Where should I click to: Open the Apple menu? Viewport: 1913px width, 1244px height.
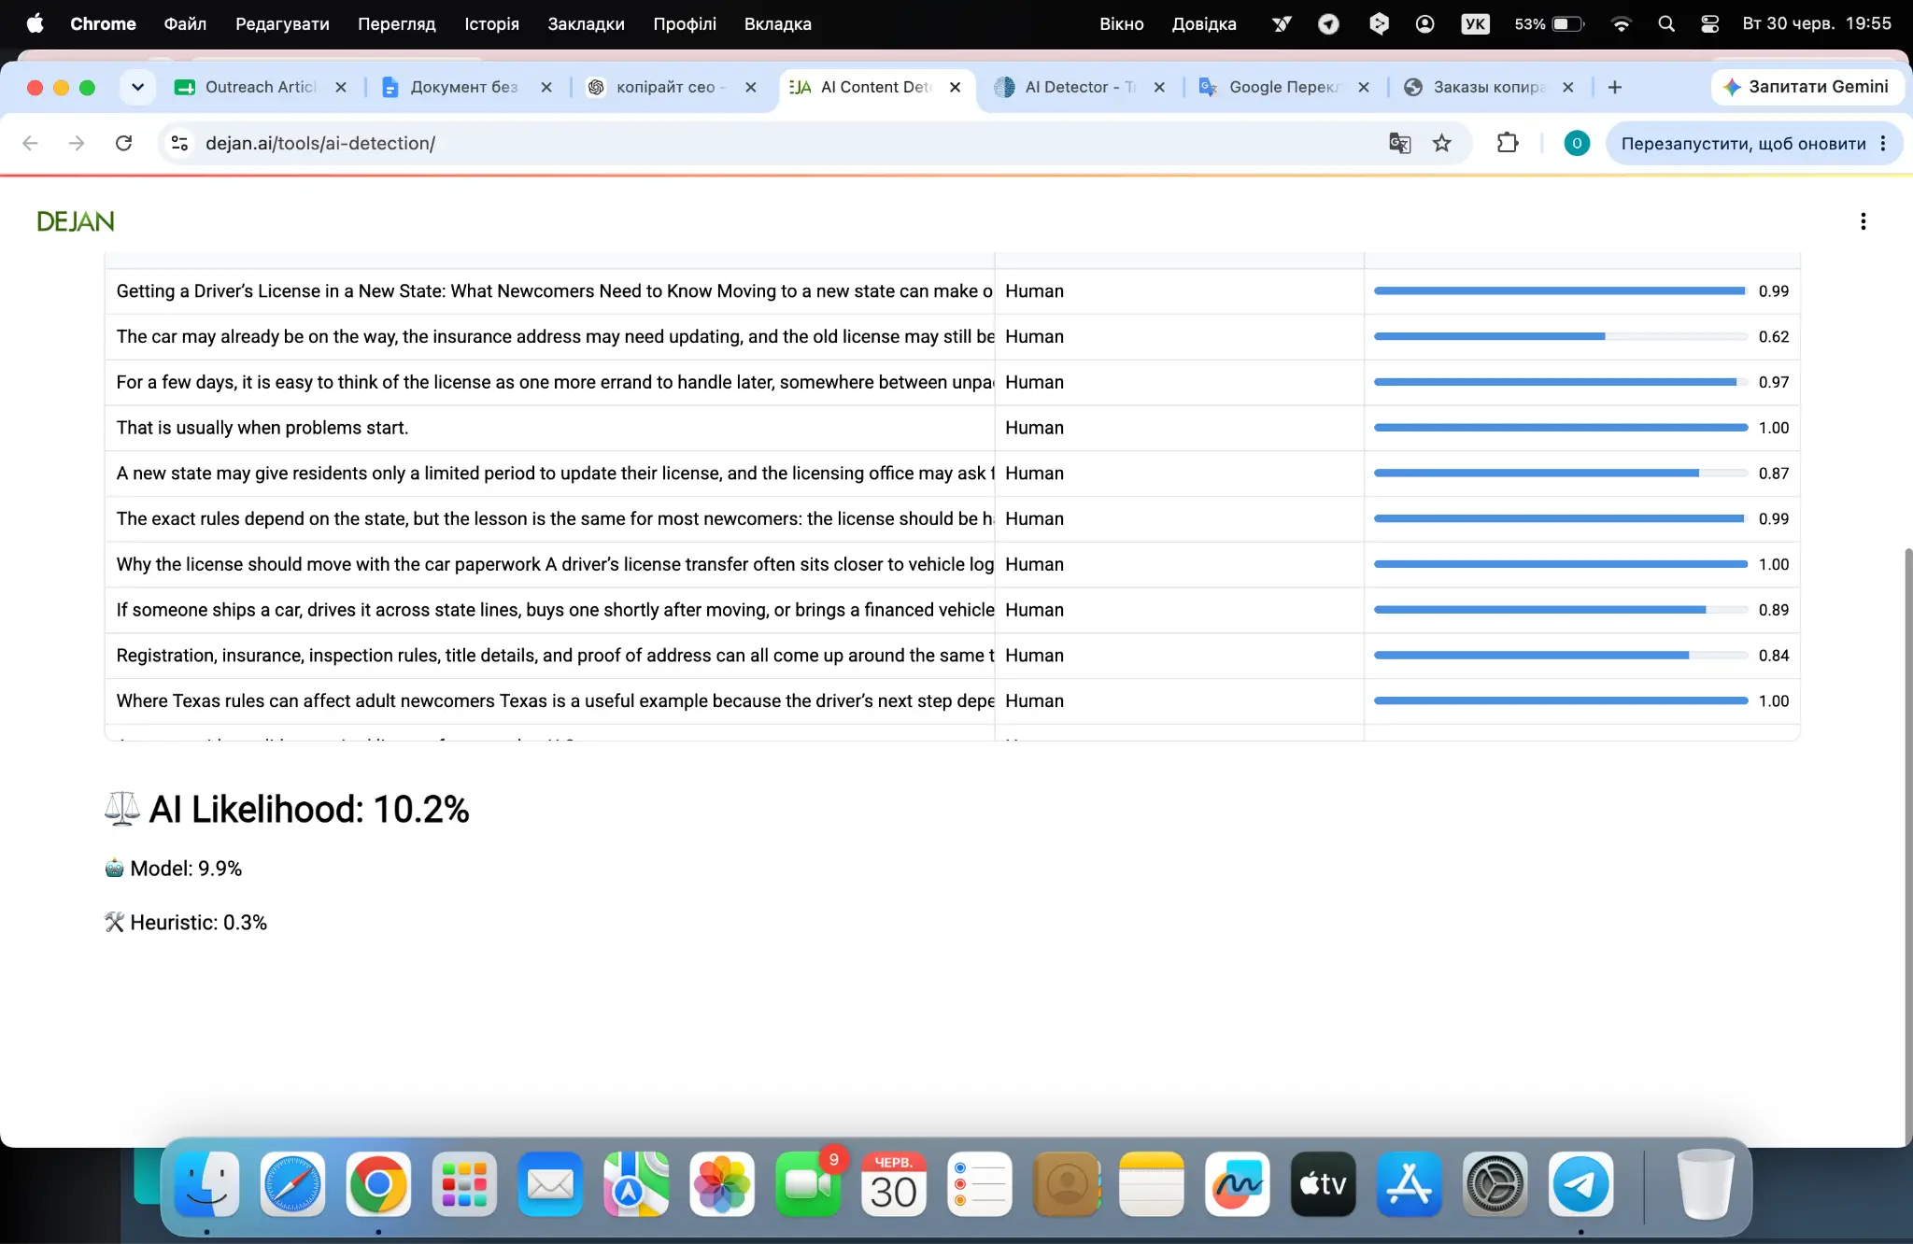point(35,23)
